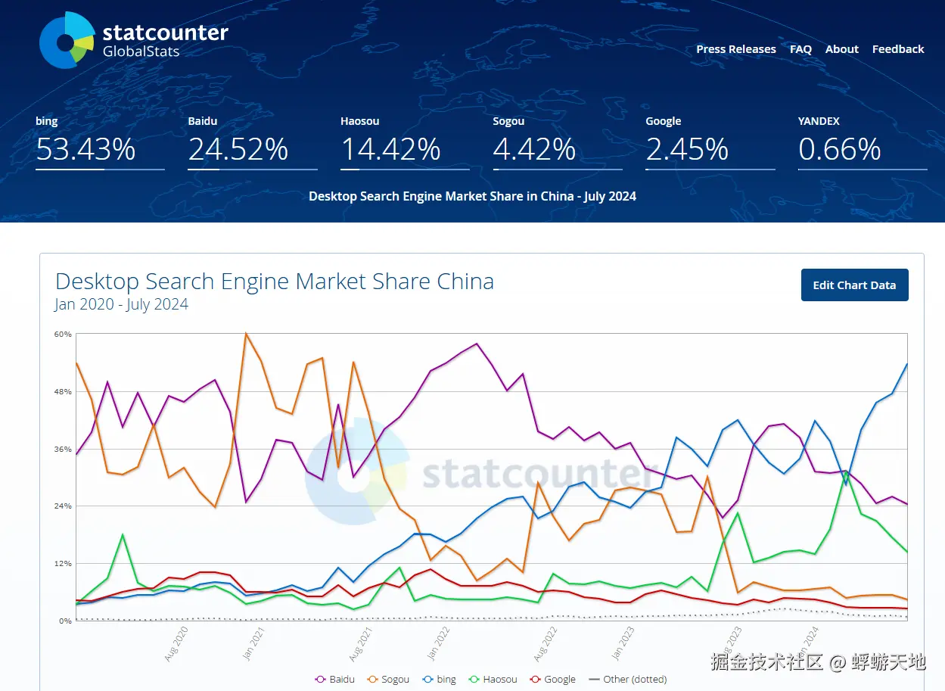Viewport: 945px width, 691px height.
Task: Toggle the Other (dotted) legend entry
Action: pos(627,679)
